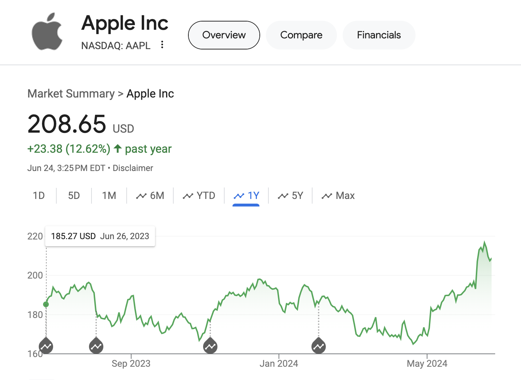This screenshot has width=521, height=380.
Task: Open the three-dot options menu beside AAPL
Action: coord(162,44)
